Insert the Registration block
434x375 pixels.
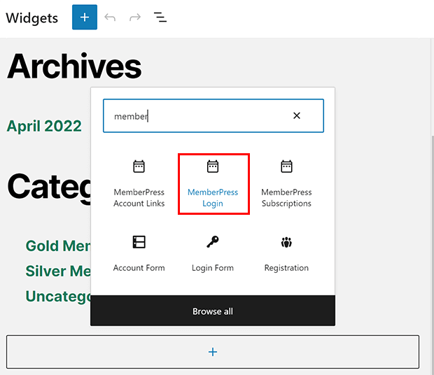click(286, 253)
